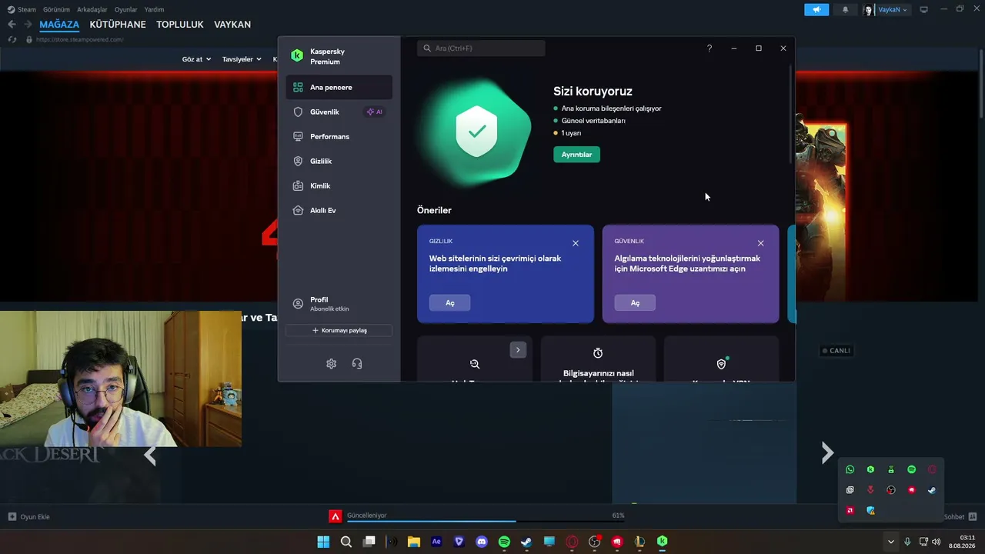Go back in Steam navigation

tap(12, 25)
